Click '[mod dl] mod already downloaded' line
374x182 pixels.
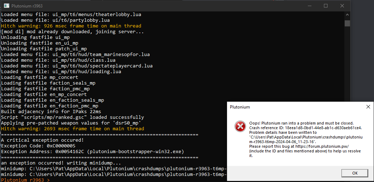click(73, 32)
